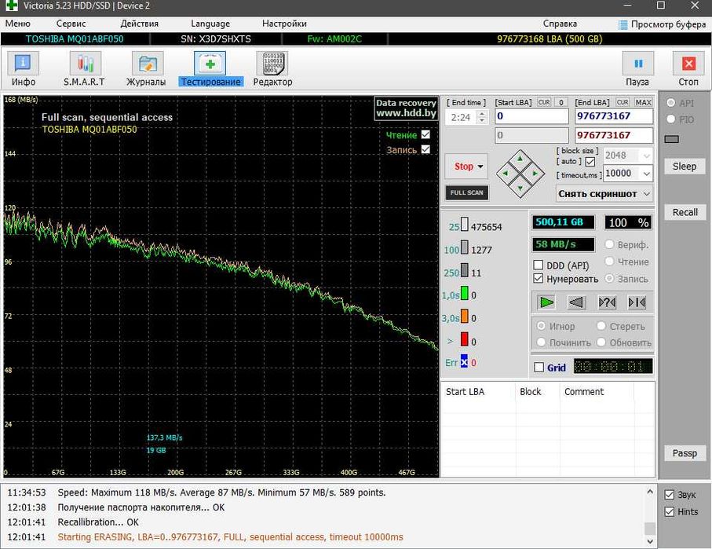Click the Start LBA input field
Screen dimensions: 712x549
pos(531,116)
